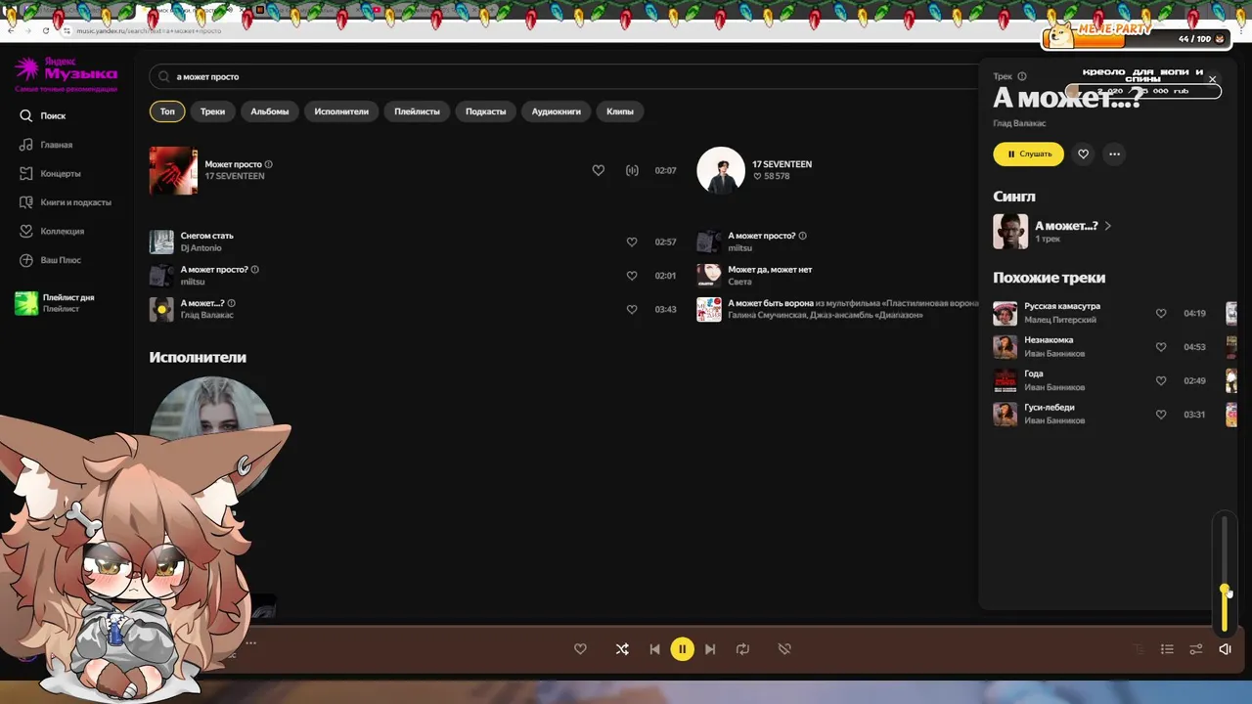Open playback settings sliders icon
Screen dimensions: 1252x704
tap(1195, 649)
